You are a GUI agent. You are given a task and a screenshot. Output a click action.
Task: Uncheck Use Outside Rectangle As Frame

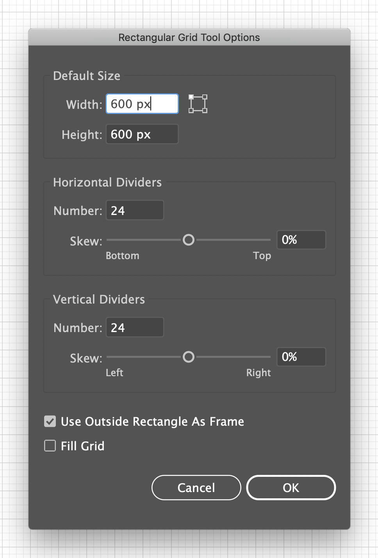50,421
